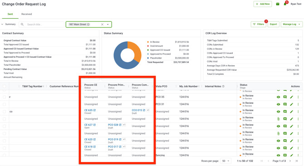Screen dimensions: 304x166
Task: Expand the project selector dropdown arrow
Action: 108,24
